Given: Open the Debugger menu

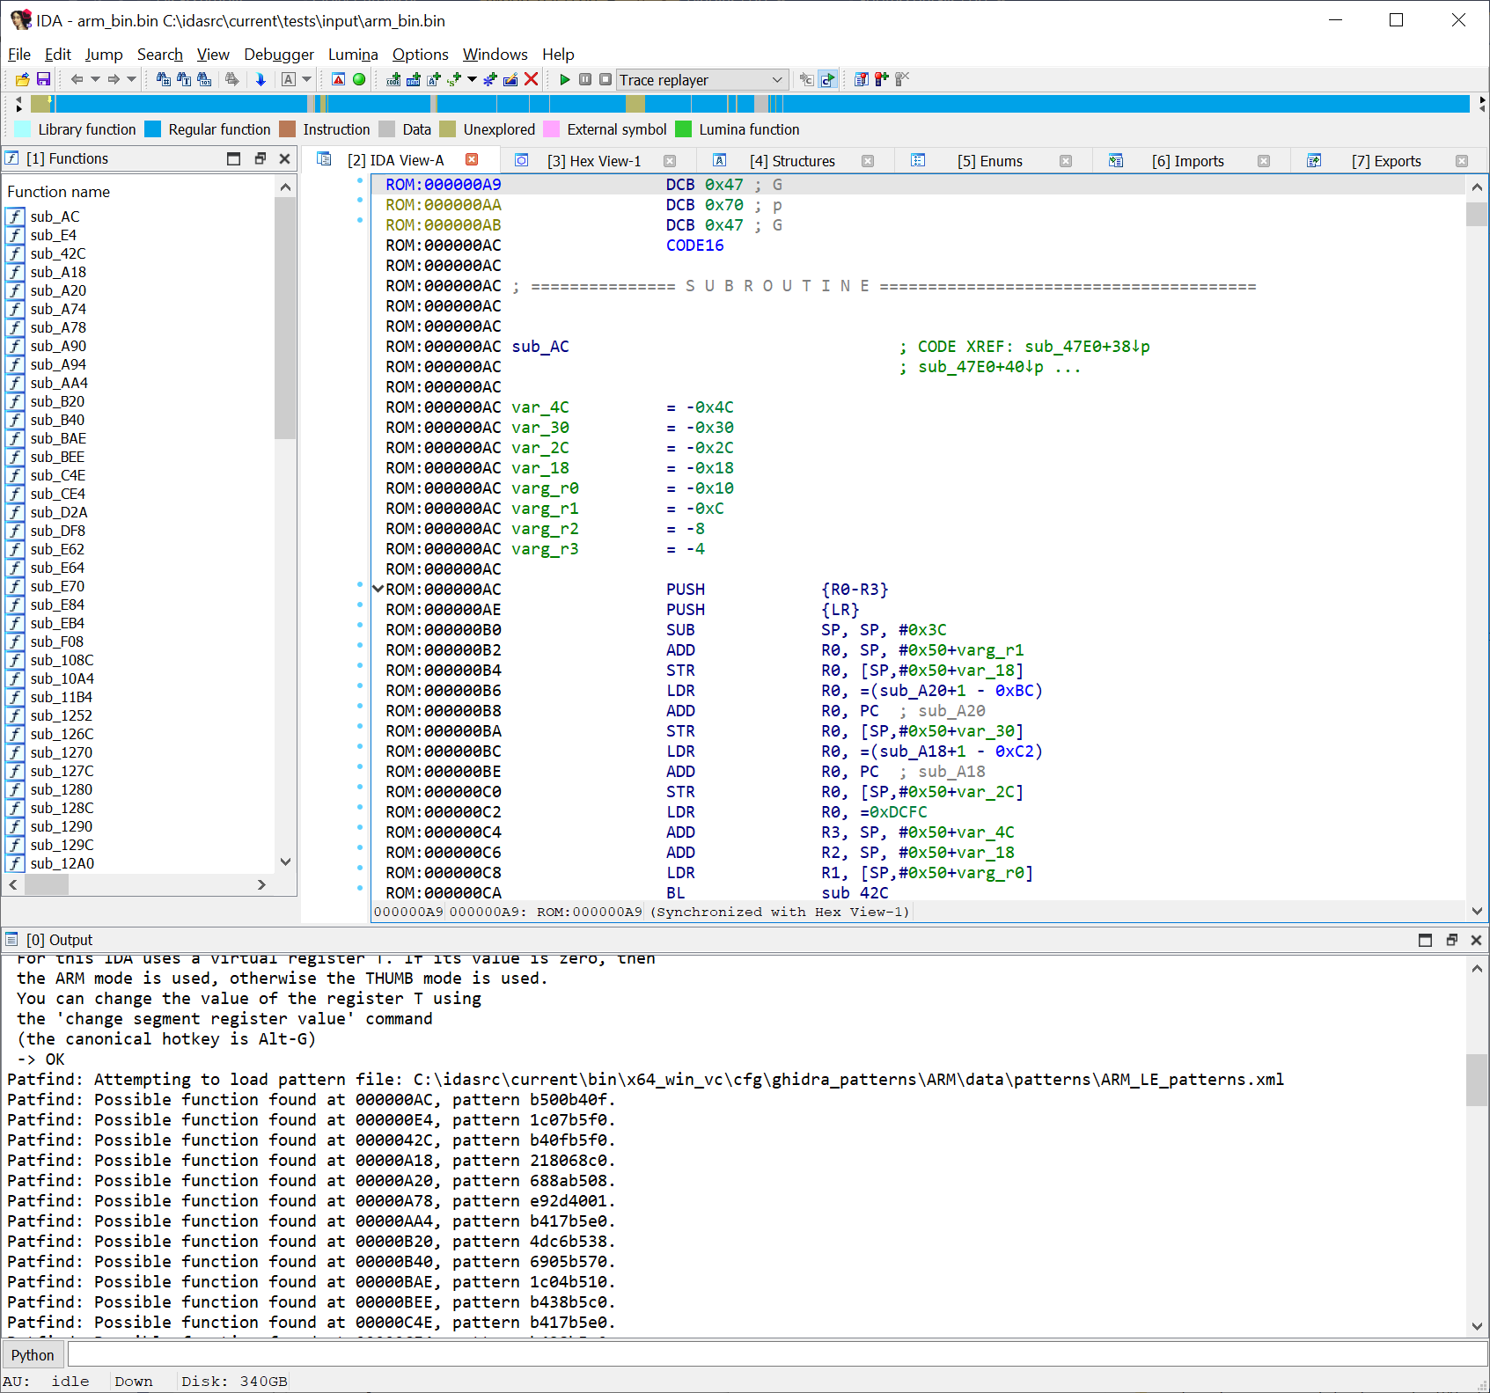Looking at the screenshot, I should click(x=278, y=55).
